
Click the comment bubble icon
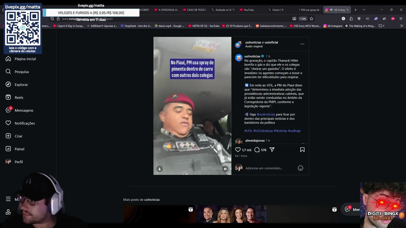(257, 150)
